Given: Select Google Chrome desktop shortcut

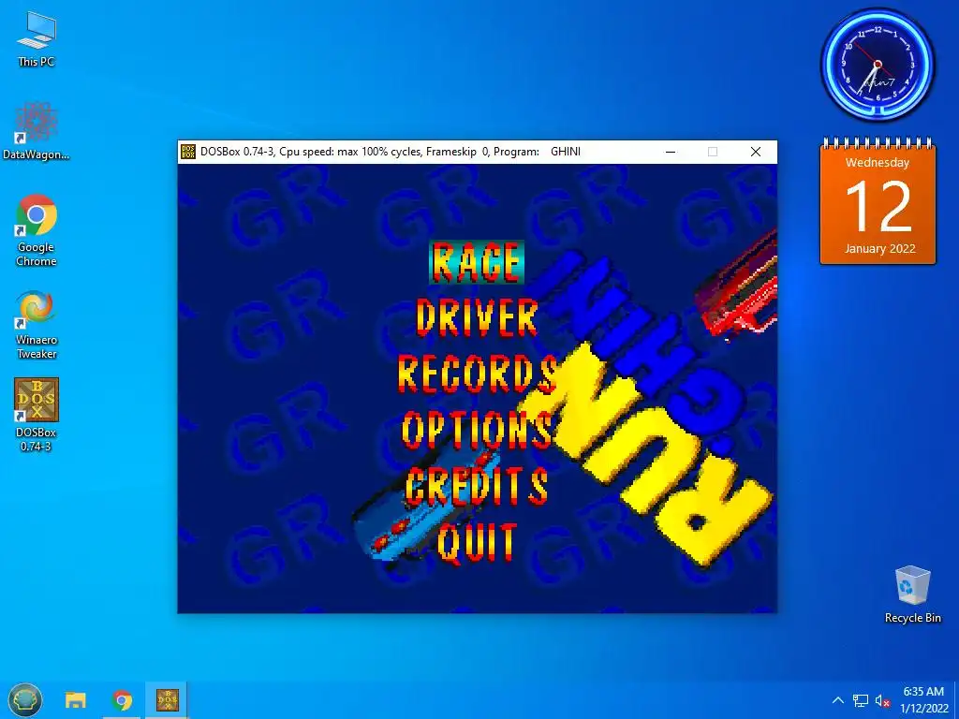Looking at the screenshot, I should coord(37,230).
